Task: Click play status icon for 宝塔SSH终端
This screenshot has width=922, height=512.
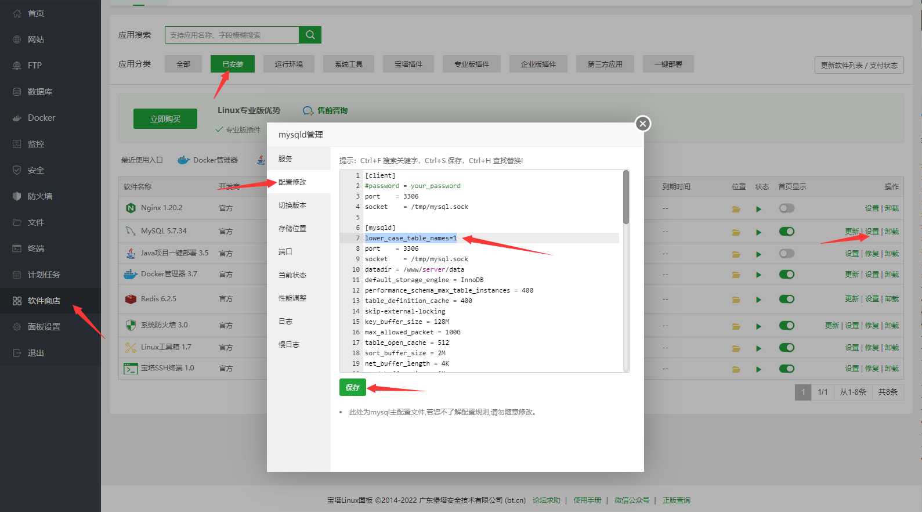Action: point(758,369)
